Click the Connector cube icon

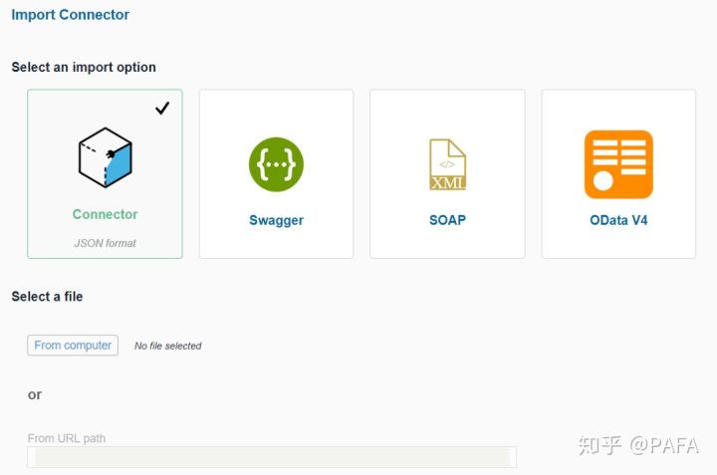click(105, 158)
